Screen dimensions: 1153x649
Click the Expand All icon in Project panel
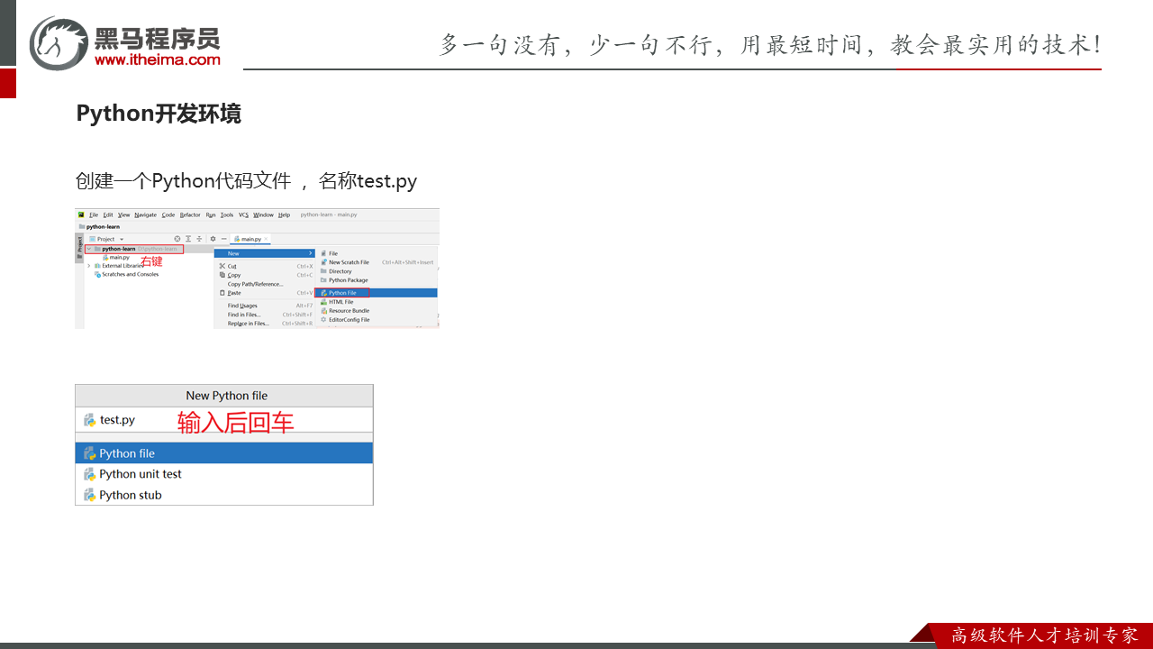(x=188, y=239)
